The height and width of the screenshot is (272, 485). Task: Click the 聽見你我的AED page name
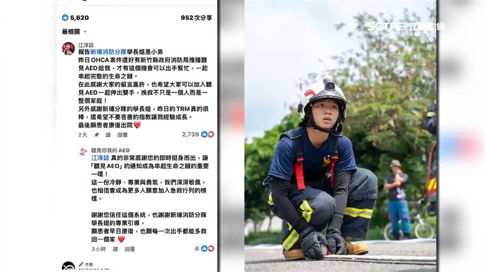tap(110, 151)
